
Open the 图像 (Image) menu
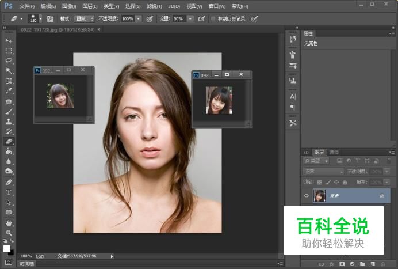[68, 6]
